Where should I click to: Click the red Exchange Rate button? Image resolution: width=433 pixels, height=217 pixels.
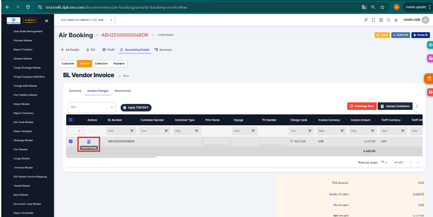tap(361, 106)
